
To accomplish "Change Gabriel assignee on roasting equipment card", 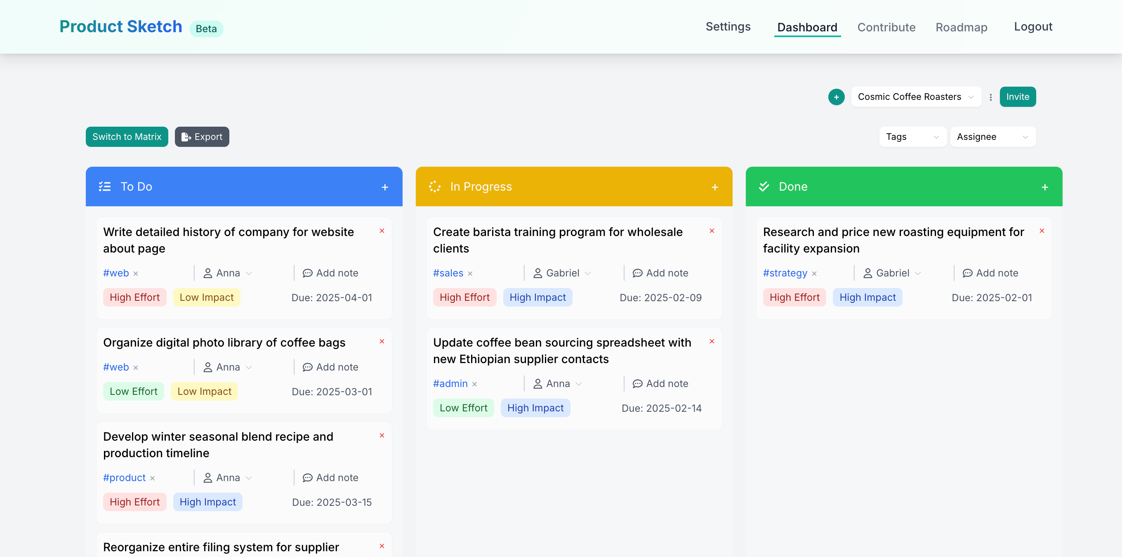I will (x=893, y=273).
